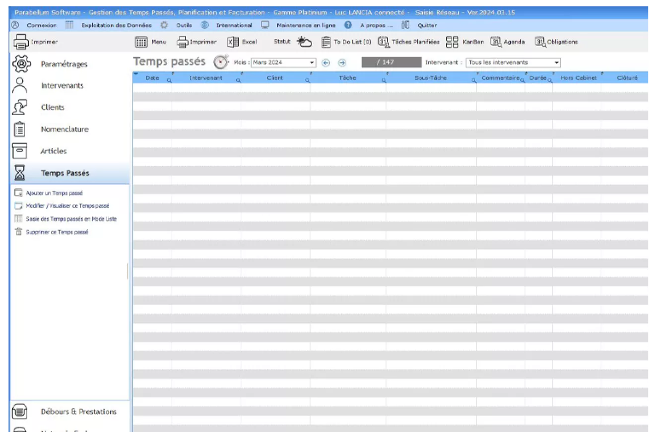Click the Quitter door icon

405,25
